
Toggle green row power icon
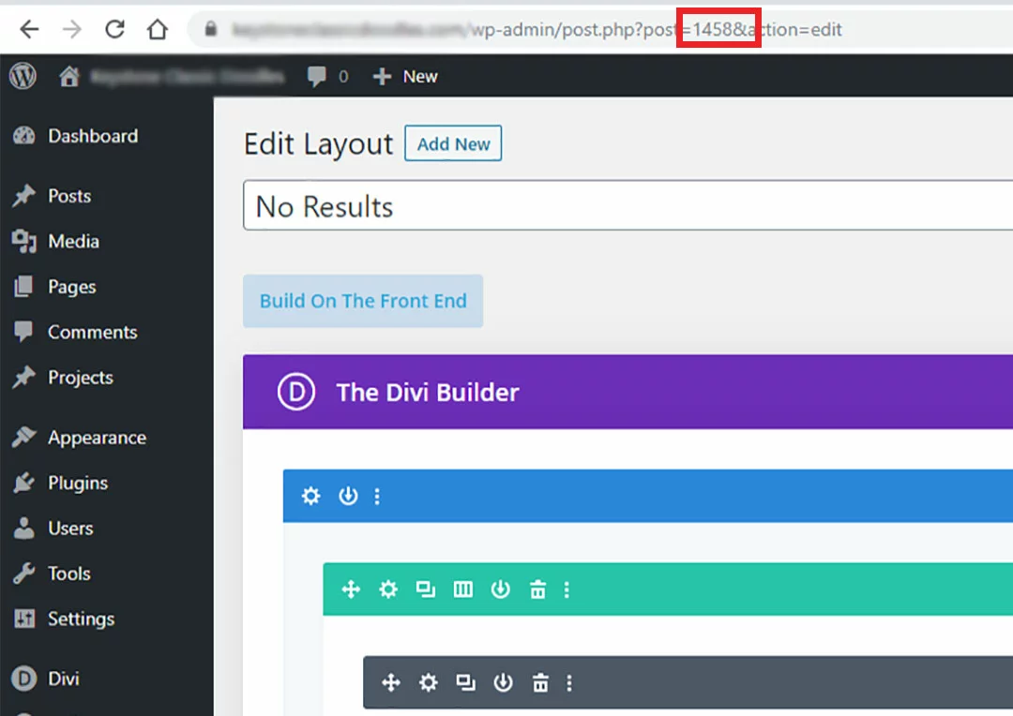click(501, 589)
